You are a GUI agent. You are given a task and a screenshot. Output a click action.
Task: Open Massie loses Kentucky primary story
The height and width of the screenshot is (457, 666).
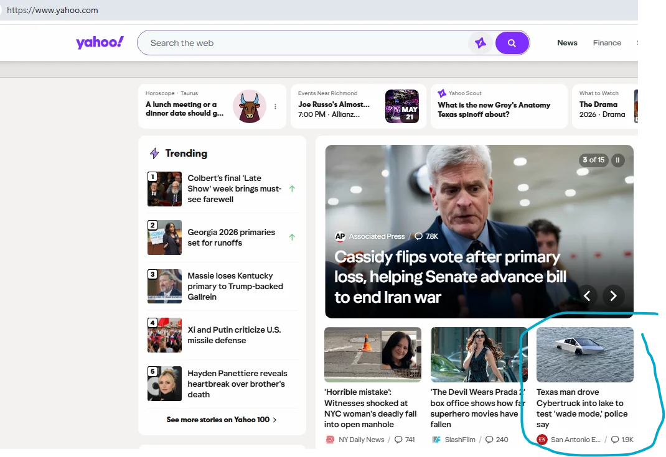point(235,286)
